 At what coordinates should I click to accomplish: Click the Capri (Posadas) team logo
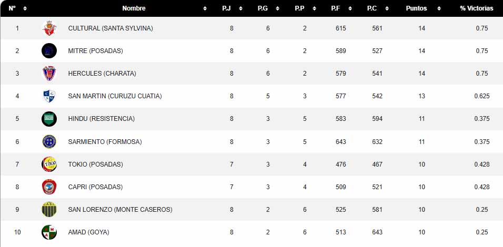(x=49, y=187)
